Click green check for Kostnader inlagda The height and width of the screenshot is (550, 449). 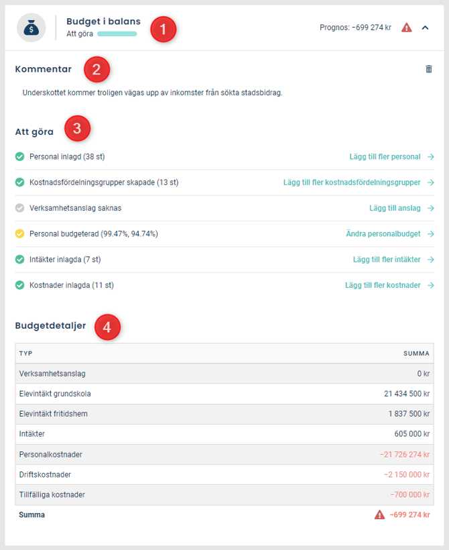tap(20, 285)
